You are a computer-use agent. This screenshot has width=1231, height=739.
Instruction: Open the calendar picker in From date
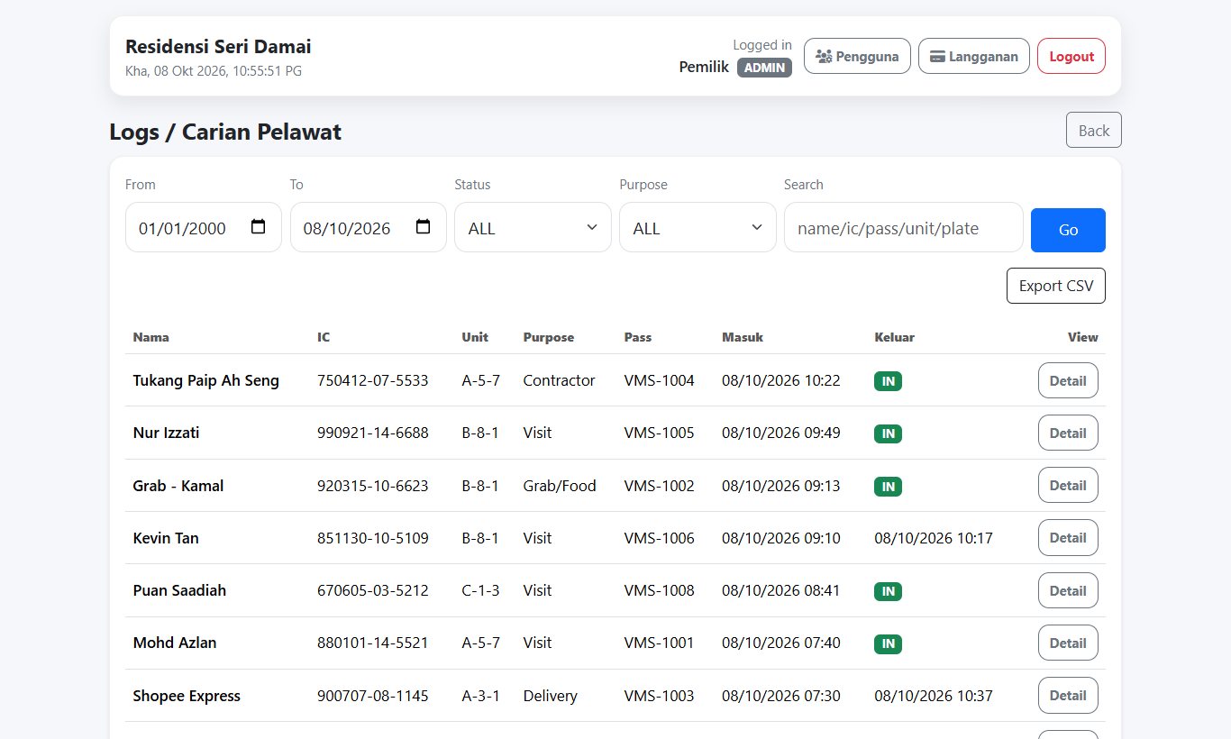click(x=259, y=227)
